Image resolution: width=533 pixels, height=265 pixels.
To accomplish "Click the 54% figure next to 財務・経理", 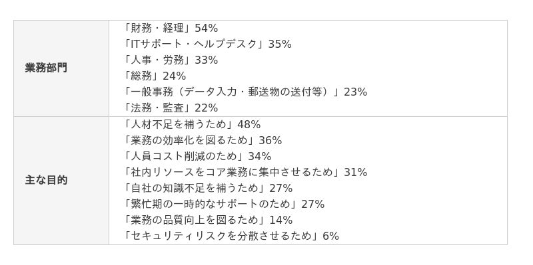I will point(206,29).
